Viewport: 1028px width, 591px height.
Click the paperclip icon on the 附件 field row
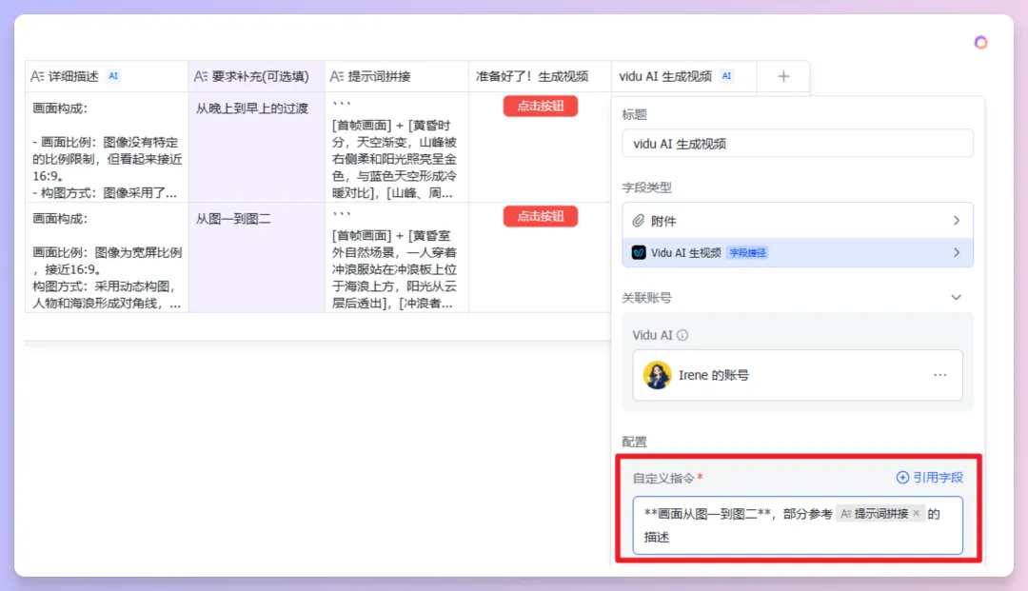coord(638,221)
